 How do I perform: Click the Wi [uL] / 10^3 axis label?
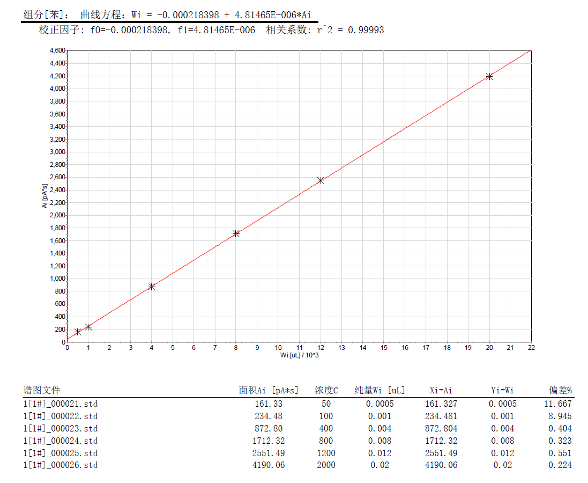(299, 355)
